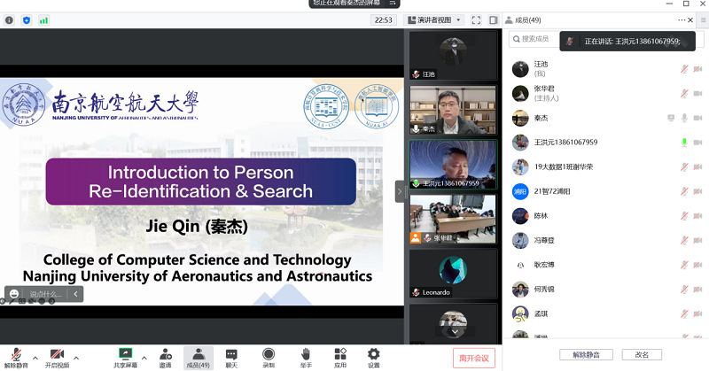Select member row 秦杰
Viewport: 709px width, 371px height.
(x=605, y=118)
